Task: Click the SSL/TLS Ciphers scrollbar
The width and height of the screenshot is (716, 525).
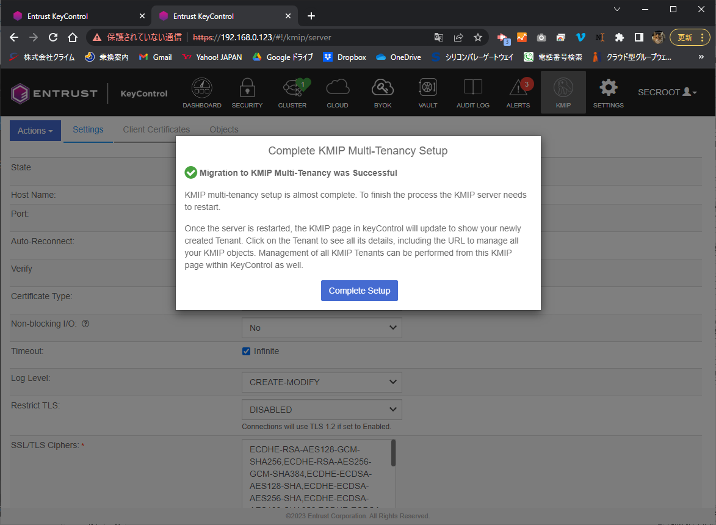Action: coord(393,453)
